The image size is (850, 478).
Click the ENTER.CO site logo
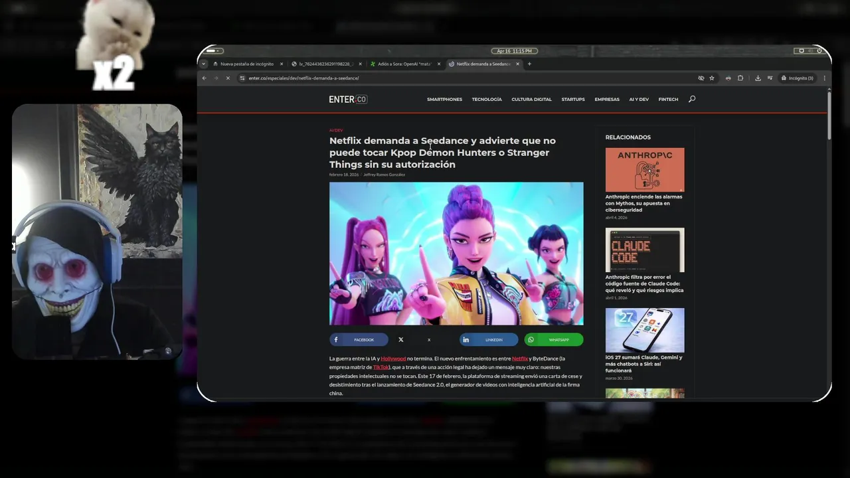pos(348,100)
